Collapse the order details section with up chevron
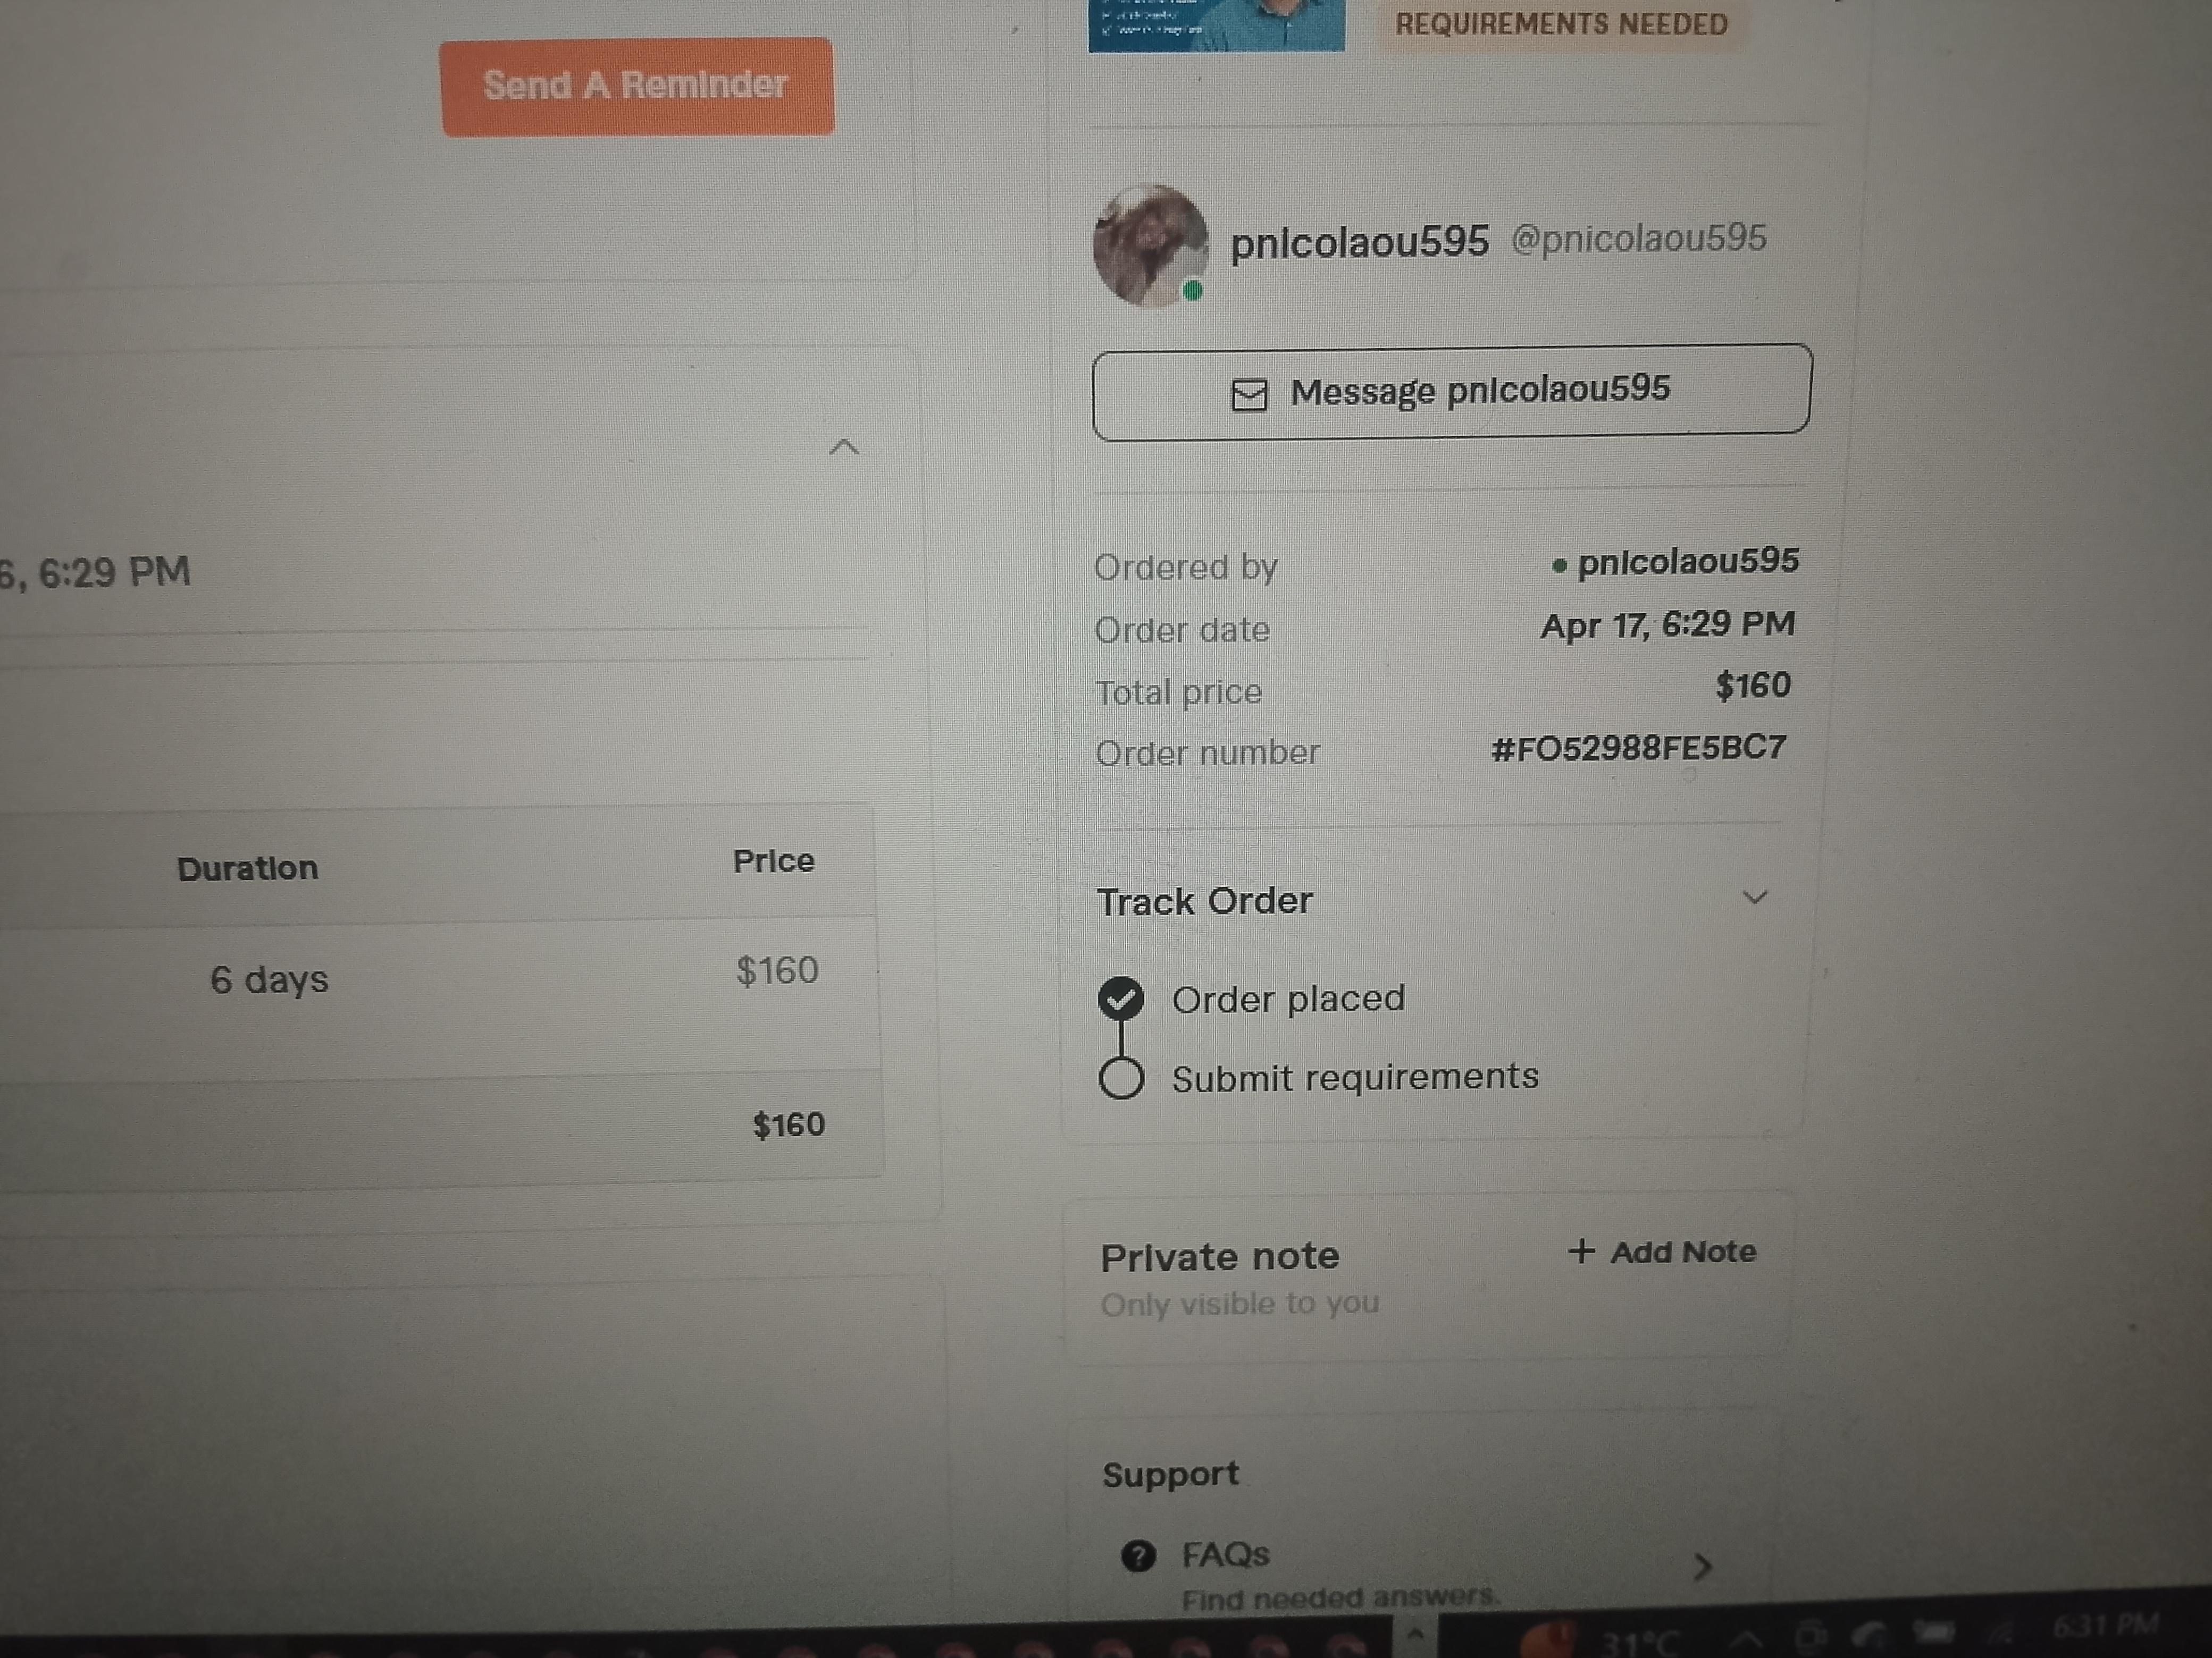 point(844,447)
